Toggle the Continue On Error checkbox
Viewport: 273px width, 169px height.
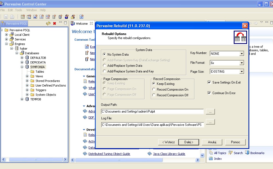click(x=209, y=93)
